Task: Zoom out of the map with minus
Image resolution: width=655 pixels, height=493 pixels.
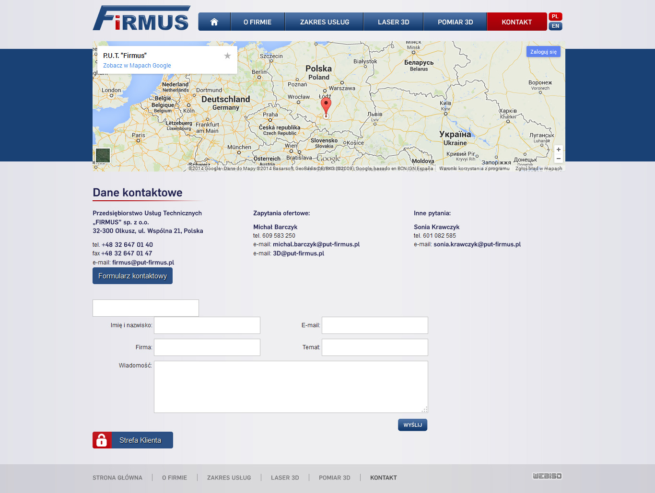Action: (x=558, y=159)
